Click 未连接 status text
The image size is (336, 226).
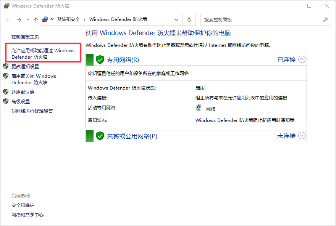[x=286, y=136]
